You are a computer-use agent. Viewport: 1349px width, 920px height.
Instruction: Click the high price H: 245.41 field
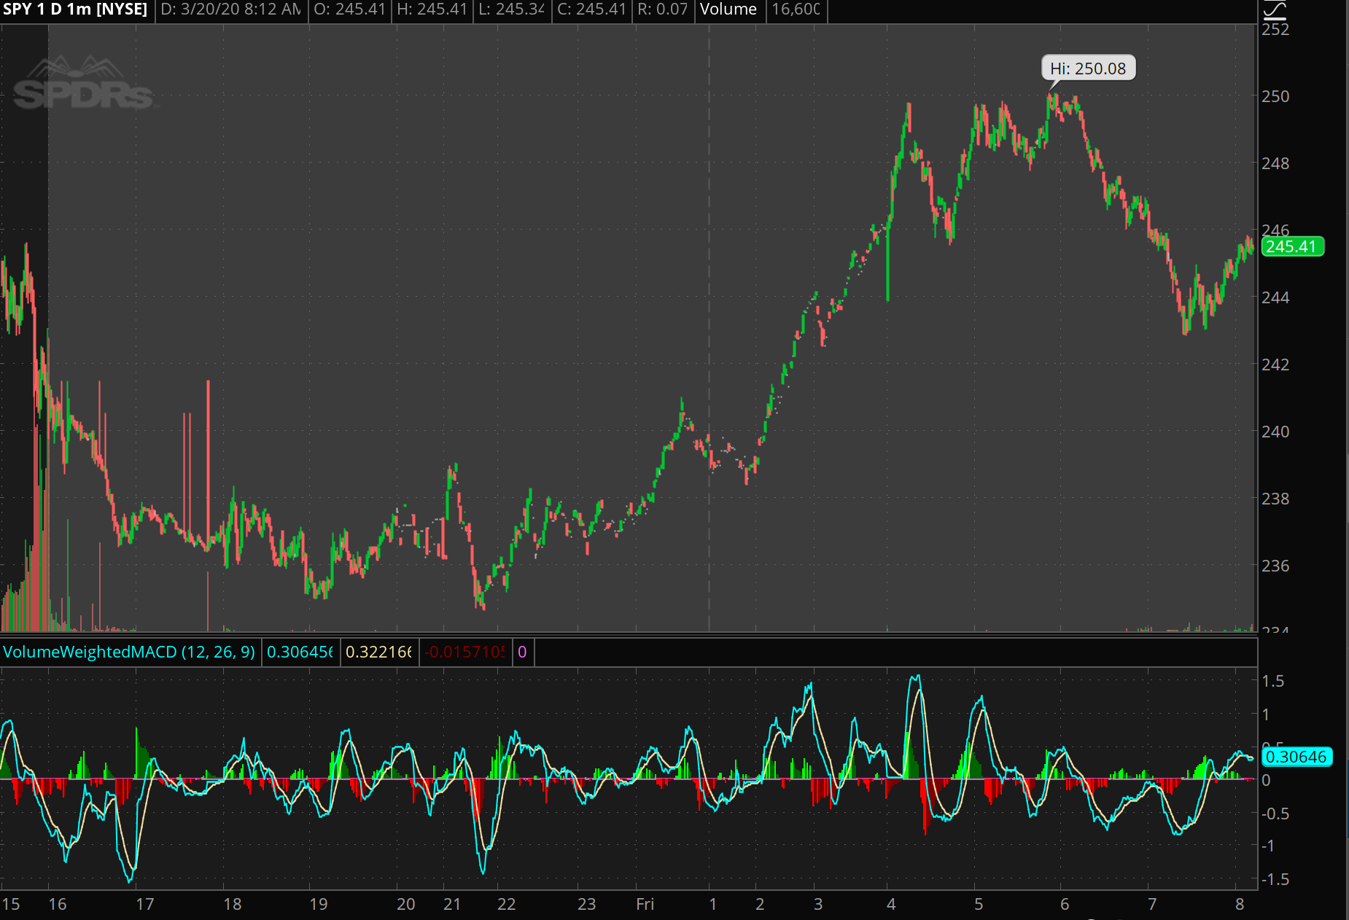tap(432, 9)
